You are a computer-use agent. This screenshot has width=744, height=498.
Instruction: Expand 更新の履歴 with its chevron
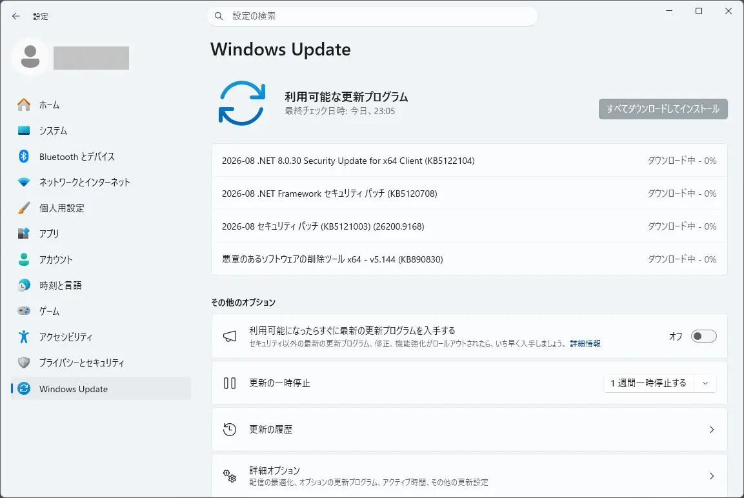click(x=711, y=430)
